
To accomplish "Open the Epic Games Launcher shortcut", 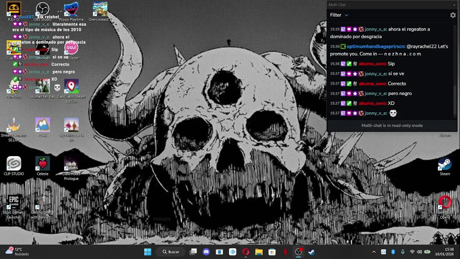I will click(x=14, y=207).
